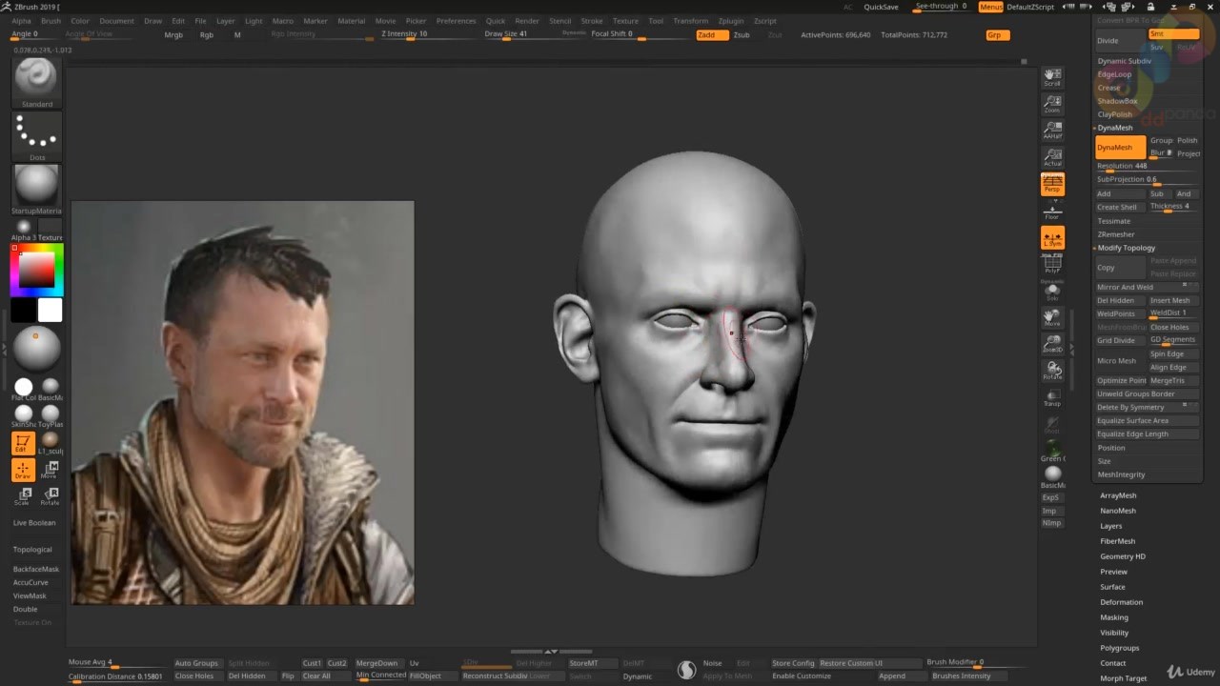Expand the Layers subpalette
Viewport: 1220px width, 686px height.
tap(1111, 526)
